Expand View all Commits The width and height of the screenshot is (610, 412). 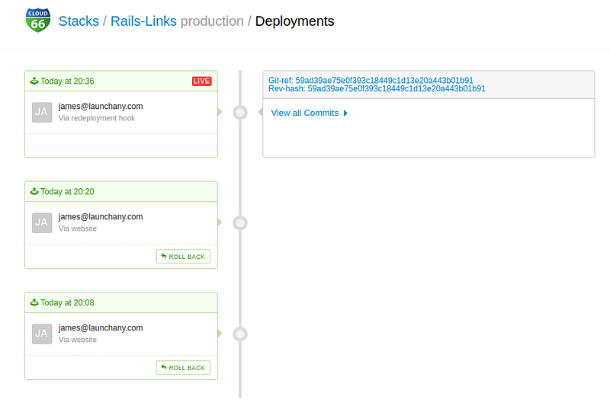(x=304, y=113)
